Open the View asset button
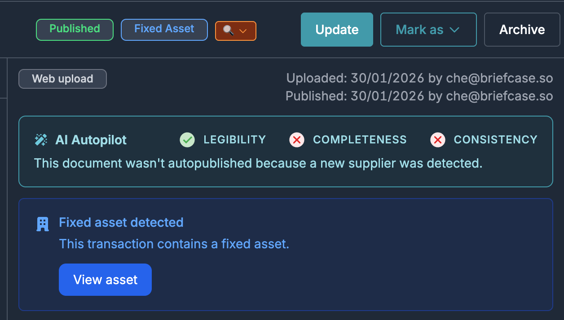The height and width of the screenshot is (320, 564). click(x=105, y=280)
